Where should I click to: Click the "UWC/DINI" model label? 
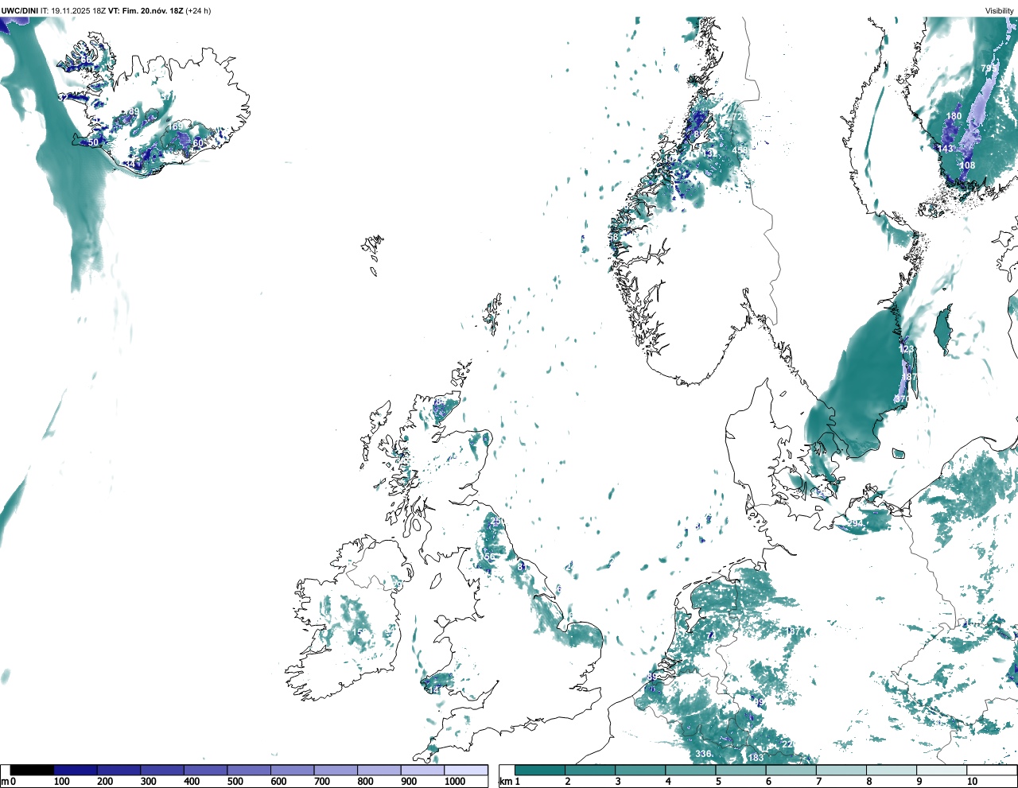tap(20, 10)
